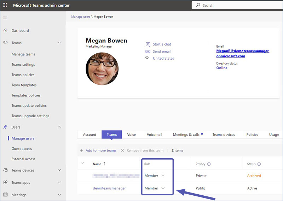Open External access in sidebar

23,159
